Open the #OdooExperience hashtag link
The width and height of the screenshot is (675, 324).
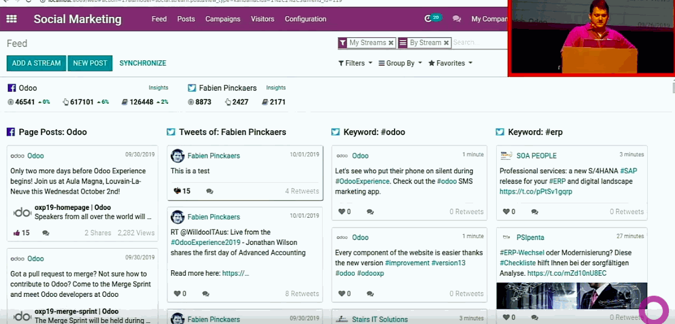362,181
